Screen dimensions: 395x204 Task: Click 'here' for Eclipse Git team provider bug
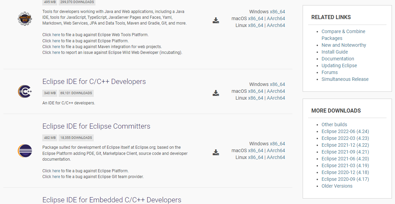pyautogui.click(x=56, y=176)
